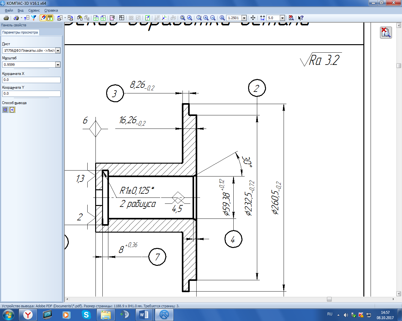Expand the Масштаб scale dropdown
This screenshot has height=321, width=402.
(x=58, y=65)
